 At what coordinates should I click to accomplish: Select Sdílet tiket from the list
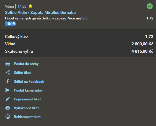[22, 73]
